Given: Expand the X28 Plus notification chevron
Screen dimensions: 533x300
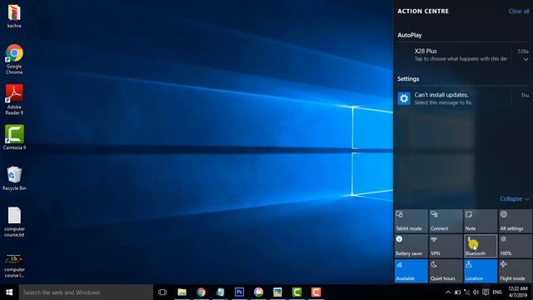Looking at the screenshot, I should pyautogui.click(x=526, y=59).
